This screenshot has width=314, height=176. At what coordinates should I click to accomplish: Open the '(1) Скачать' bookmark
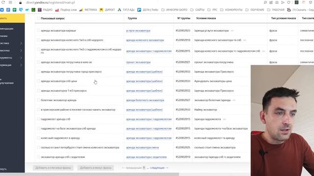tap(300, 10)
